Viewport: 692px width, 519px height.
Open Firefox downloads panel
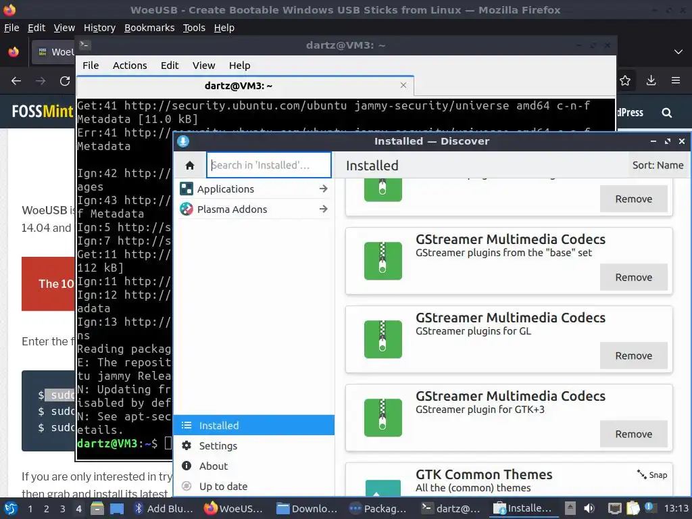point(651,80)
